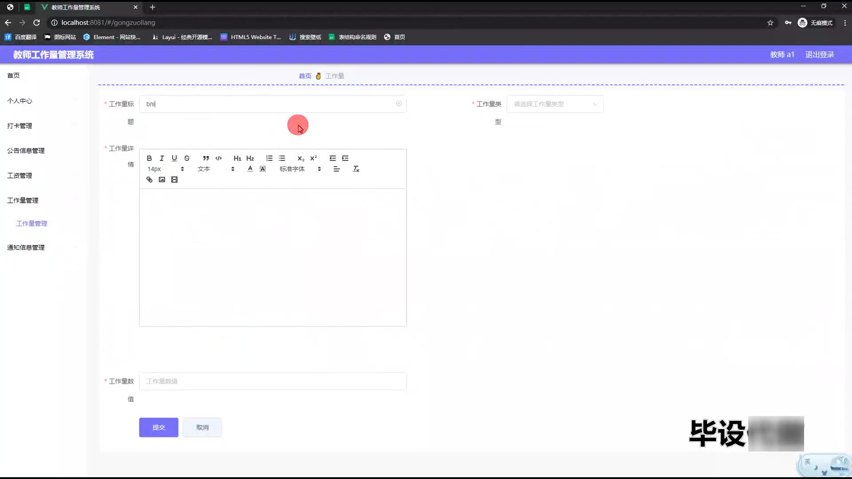The height and width of the screenshot is (479, 852).
Task: Click 退出登录 to log out
Action: click(x=820, y=55)
